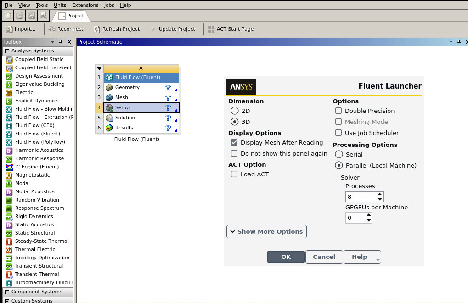Click Cancel in Fluent Launcher

[x=324, y=257]
